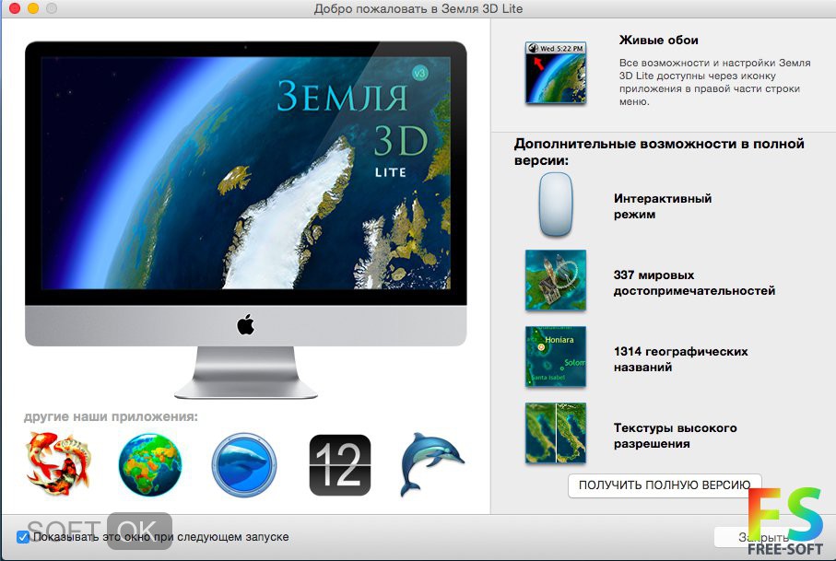
Task: Click '1314 географических названий' text
Action: (681, 359)
